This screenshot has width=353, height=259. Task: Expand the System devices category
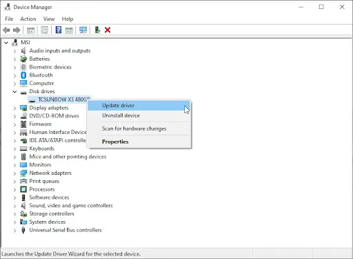click(14, 222)
